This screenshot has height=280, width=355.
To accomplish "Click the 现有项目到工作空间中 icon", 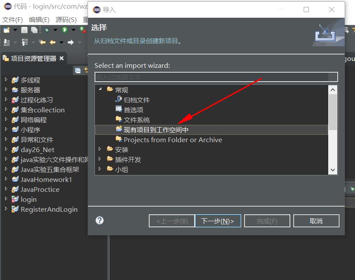I will coord(119,129).
